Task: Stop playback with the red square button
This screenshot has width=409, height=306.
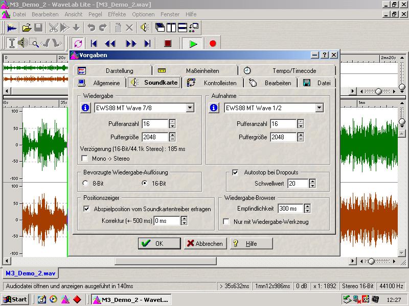Action: 168,43
